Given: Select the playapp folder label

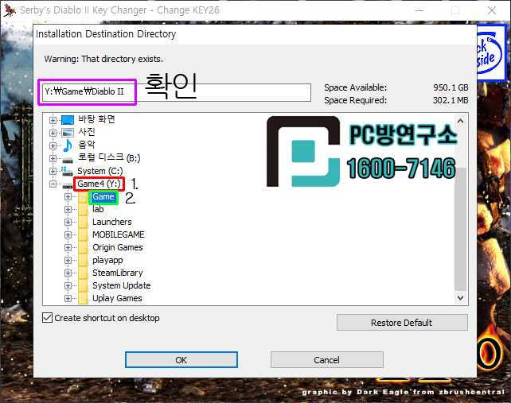Looking at the screenshot, I should point(107,261).
